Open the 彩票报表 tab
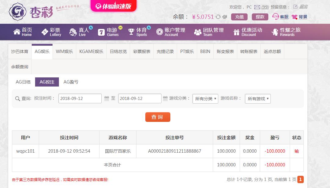The width and height of the screenshot is (330, 188). point(142,51)
